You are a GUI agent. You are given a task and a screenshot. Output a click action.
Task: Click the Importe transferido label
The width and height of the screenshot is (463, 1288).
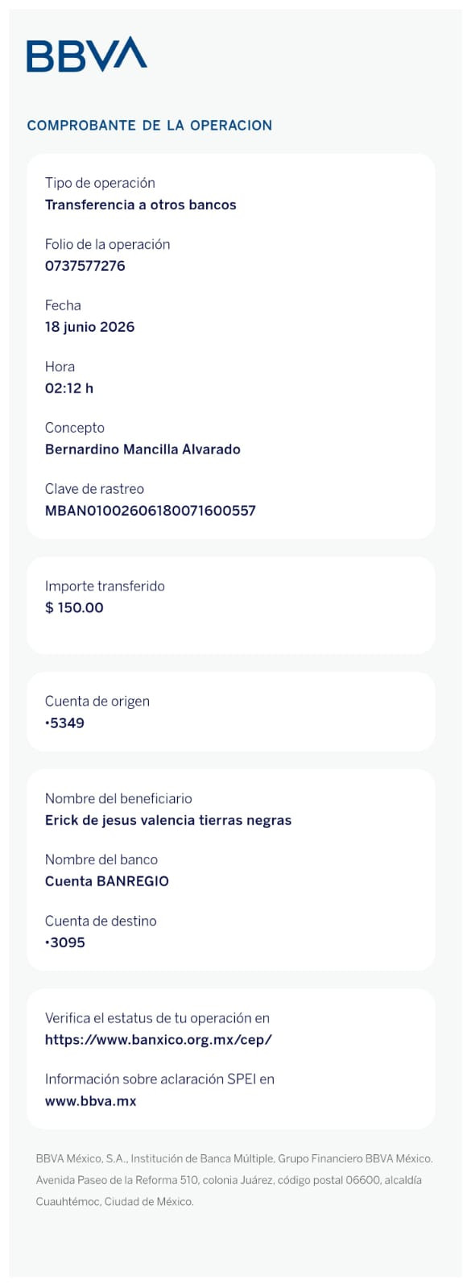point(105,586)
